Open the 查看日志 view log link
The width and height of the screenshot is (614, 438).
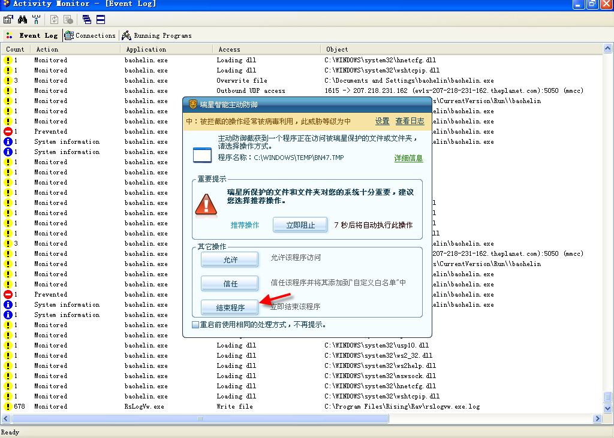(410, 121)
